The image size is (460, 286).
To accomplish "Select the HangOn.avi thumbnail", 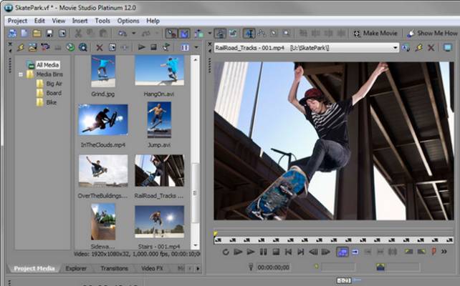I will 159,70.
